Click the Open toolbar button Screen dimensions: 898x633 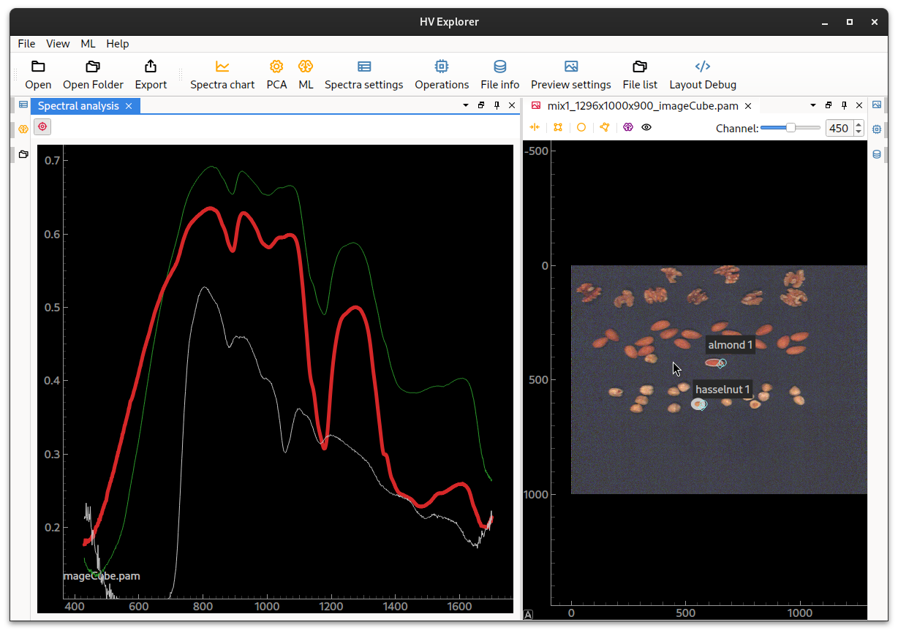click(x=38, y=75)
